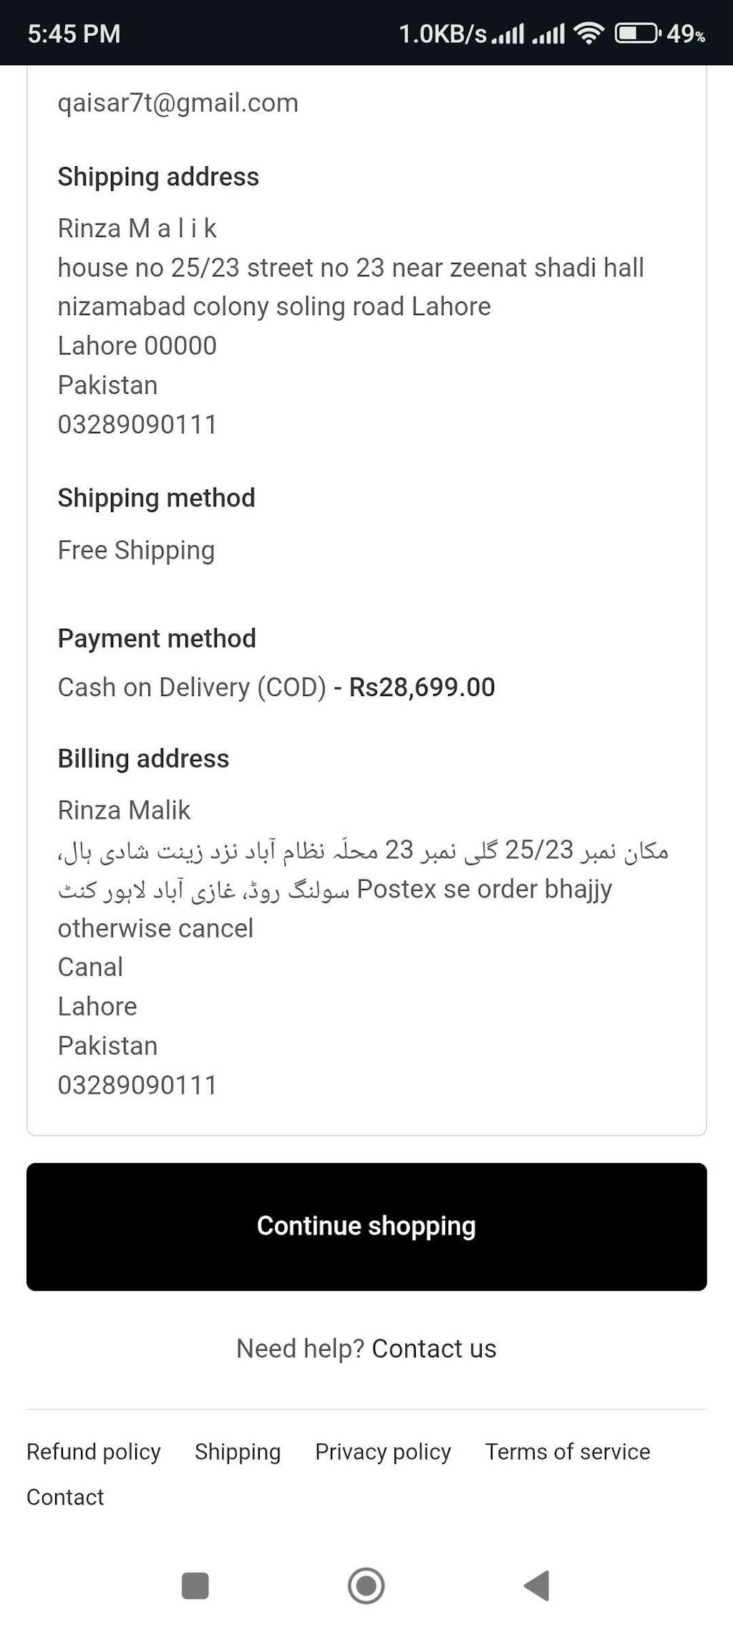Open the Refund policy link
Viewport: 733px width, 1630px height.
(x=94, y=1452)
